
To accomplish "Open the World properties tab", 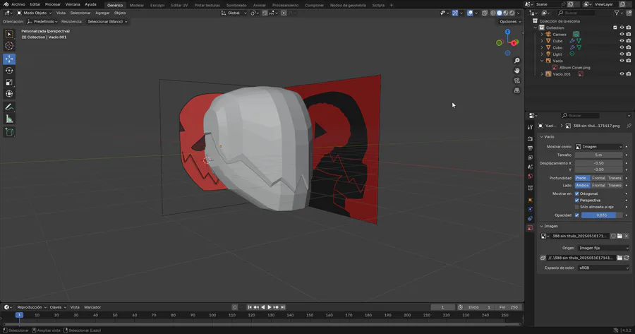I will pos(530,177).
